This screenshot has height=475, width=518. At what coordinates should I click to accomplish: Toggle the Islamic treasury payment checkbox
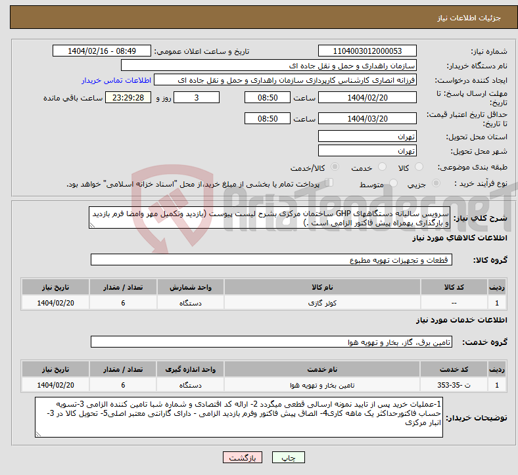point(329,183)
